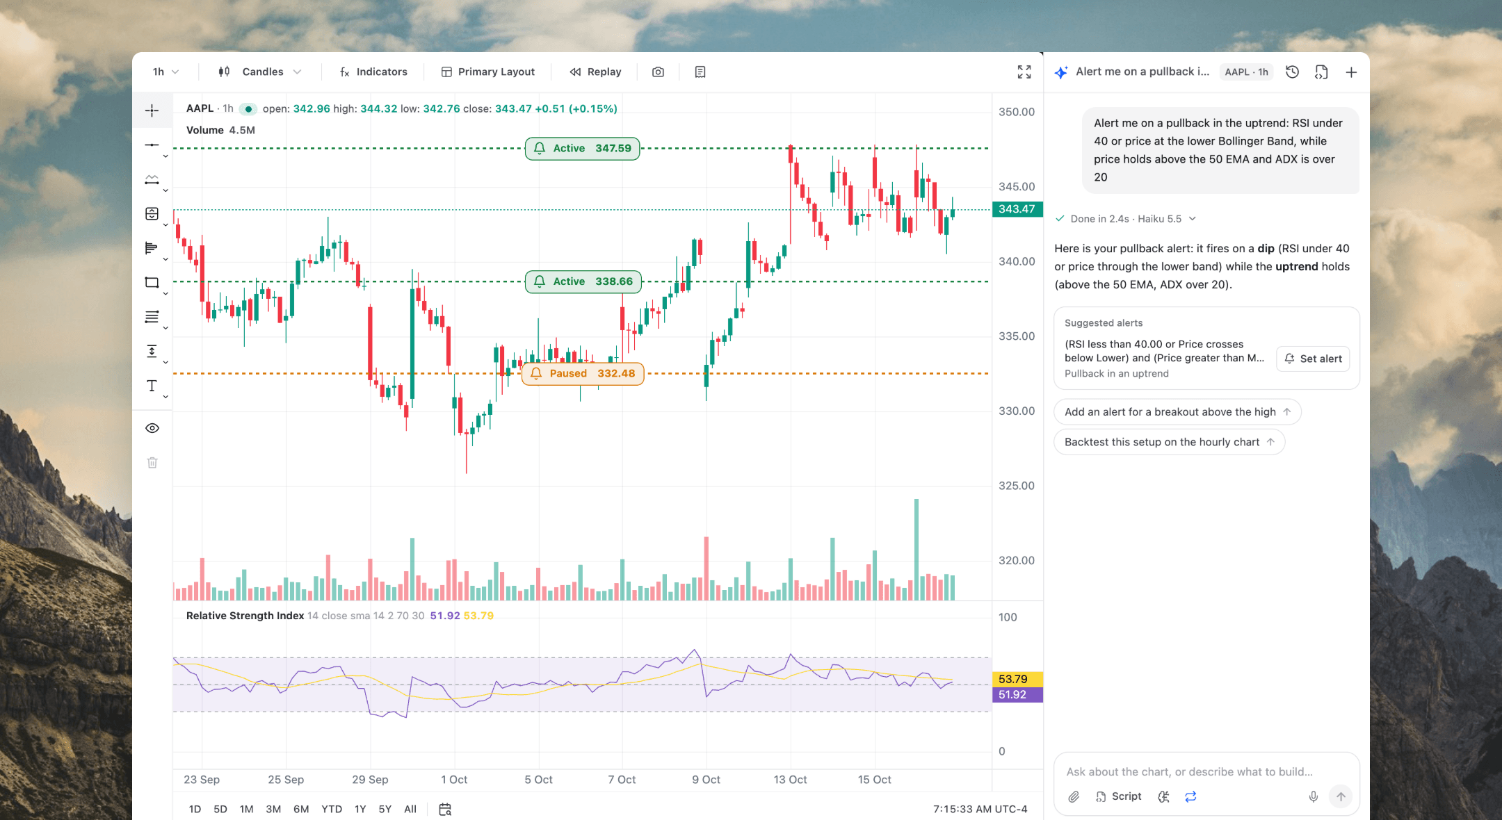Open the Indicators menu
1502x820 pixels.
(x=373, y=72)
